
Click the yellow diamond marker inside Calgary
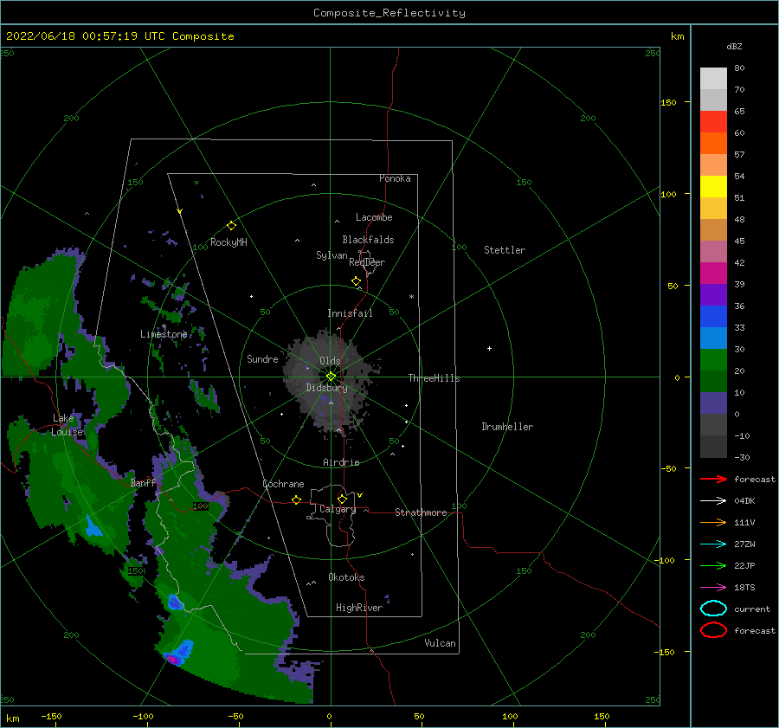point(342,499)
